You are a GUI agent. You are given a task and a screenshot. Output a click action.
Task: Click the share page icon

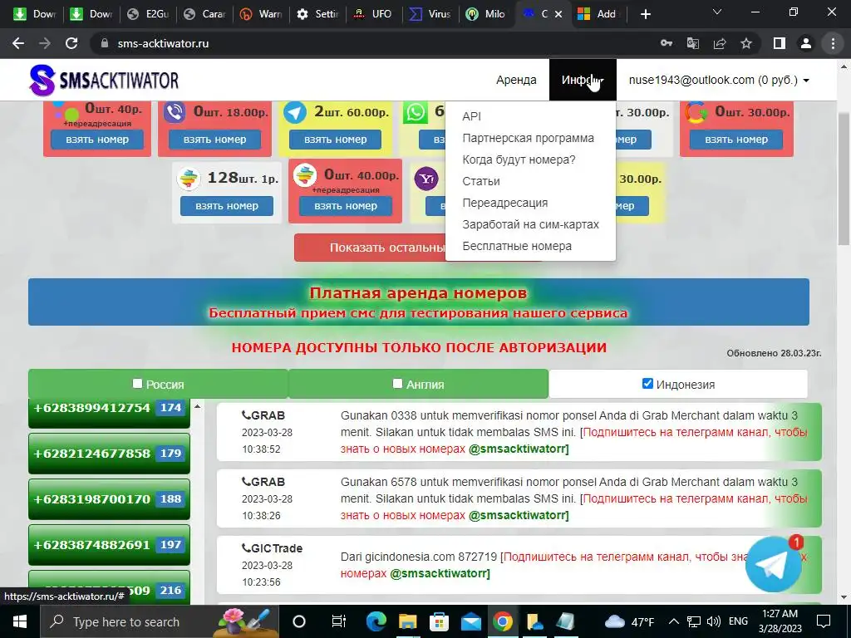point(720,43)
